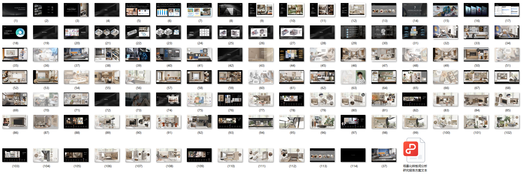Viewport: 522px width, 178px height.
Task: Open thumbnail (6) with blue bar chart
Action: tap(168, 10)
